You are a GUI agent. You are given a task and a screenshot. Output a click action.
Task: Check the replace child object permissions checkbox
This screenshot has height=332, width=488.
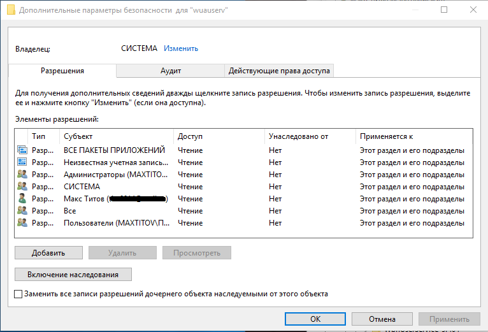(18, 294)
